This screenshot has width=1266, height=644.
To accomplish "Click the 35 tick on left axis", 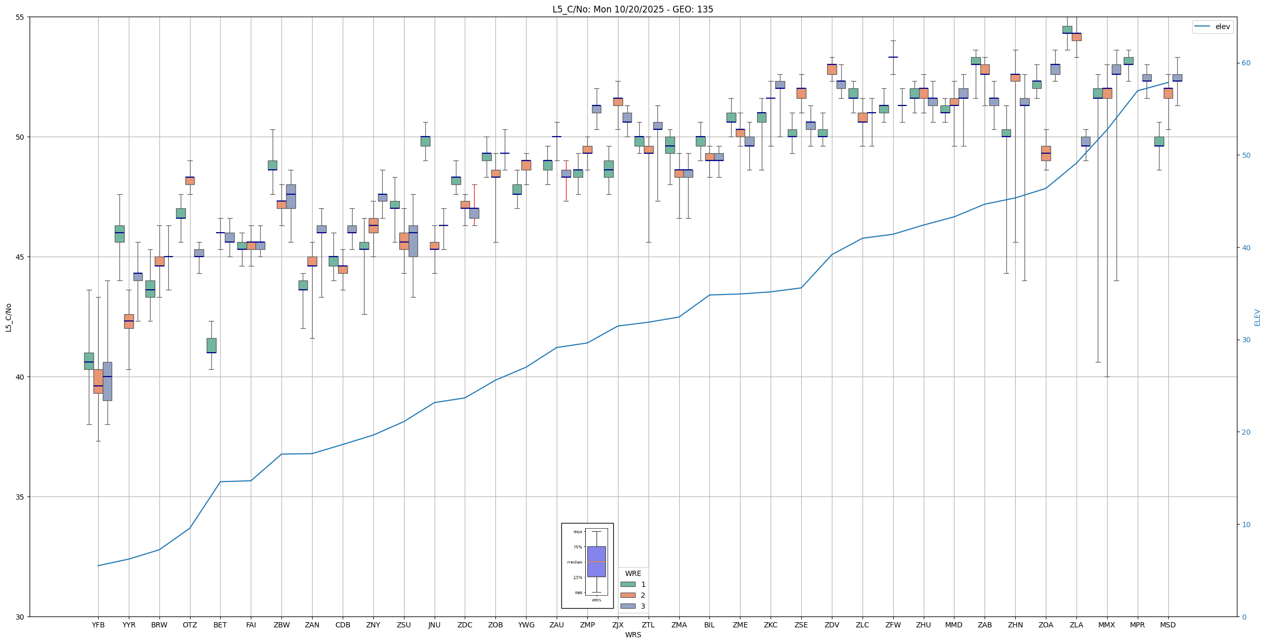I will point(21,497).
